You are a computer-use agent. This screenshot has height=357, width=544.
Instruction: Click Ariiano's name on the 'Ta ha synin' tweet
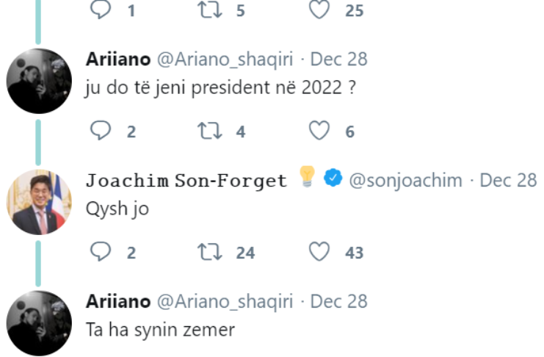click(x=117, y=302)
